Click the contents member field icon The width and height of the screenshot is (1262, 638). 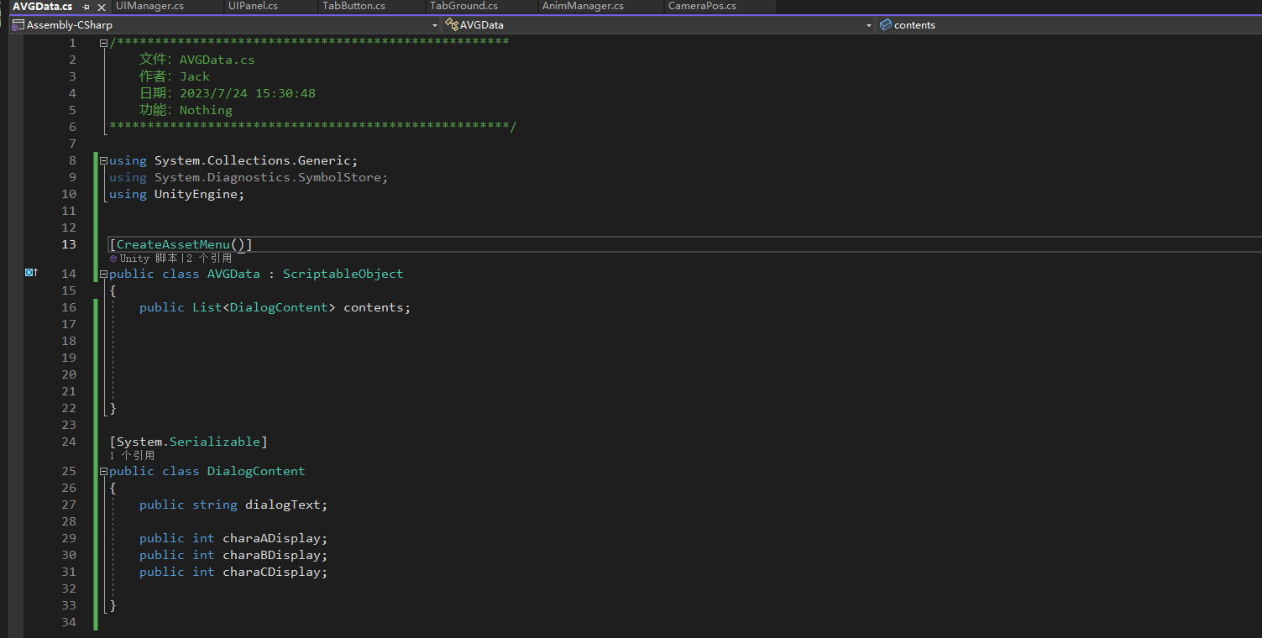click(x=885, y=25)
